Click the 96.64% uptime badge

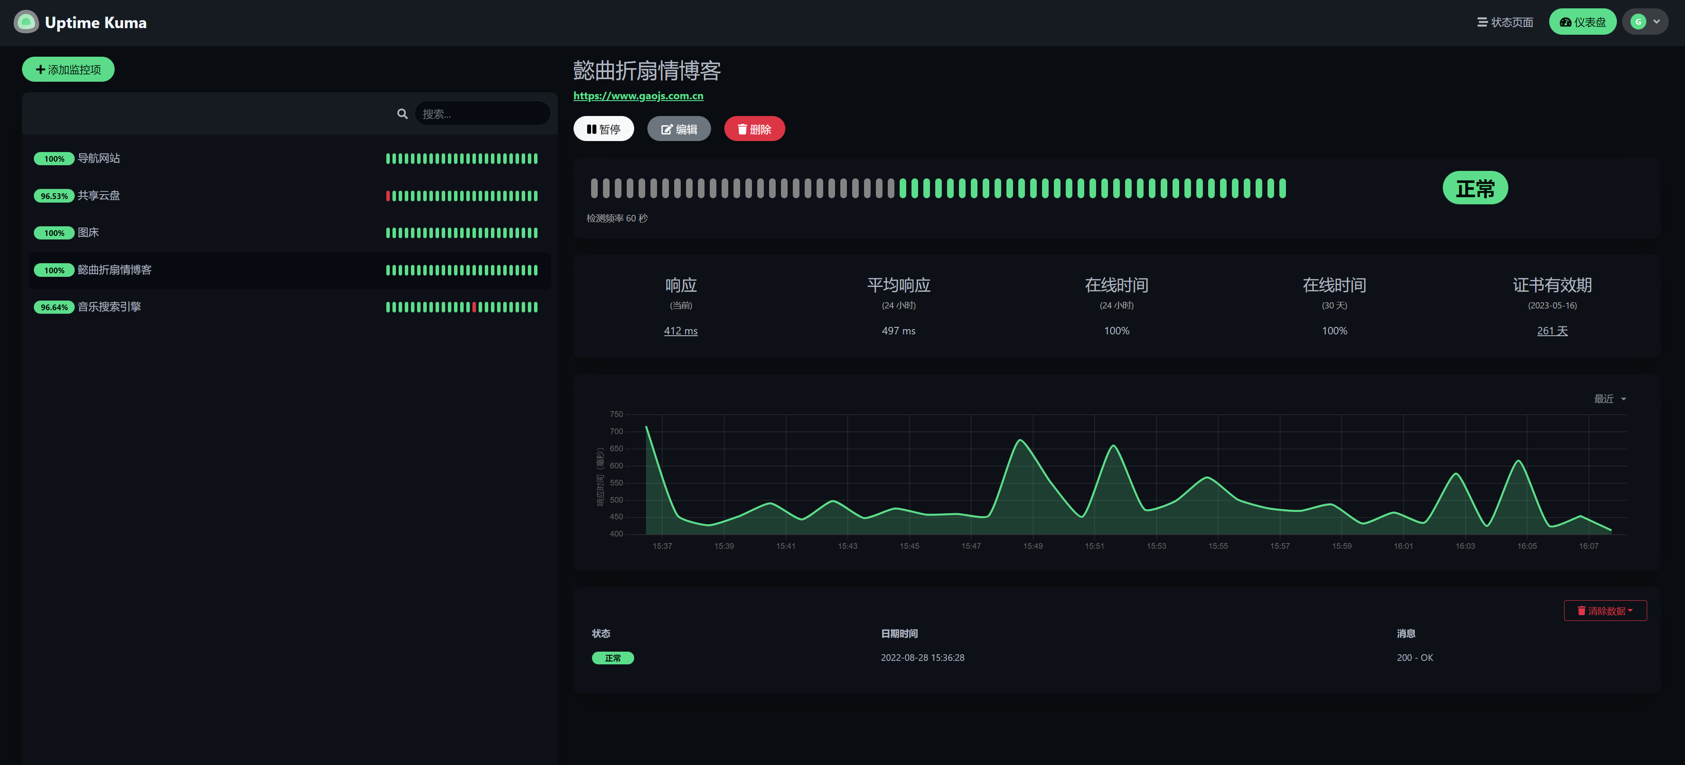pyautogui.click(x=54, y=307)
